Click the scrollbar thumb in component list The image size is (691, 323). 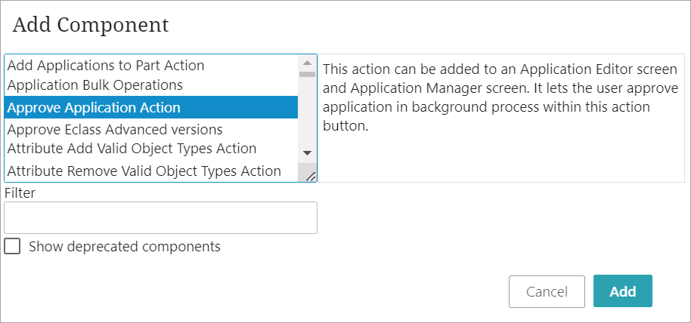pos(307,74)
